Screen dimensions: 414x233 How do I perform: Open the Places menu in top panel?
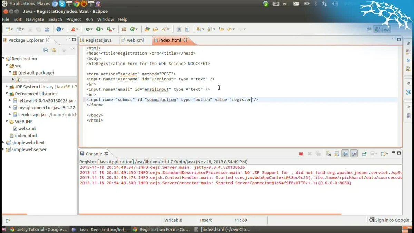43,3
